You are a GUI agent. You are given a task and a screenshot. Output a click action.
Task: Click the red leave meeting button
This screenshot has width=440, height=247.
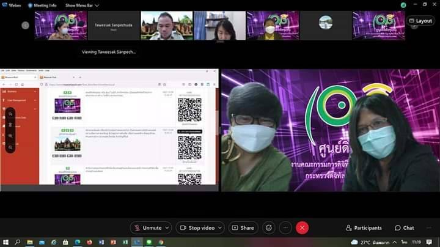[302, 227]
